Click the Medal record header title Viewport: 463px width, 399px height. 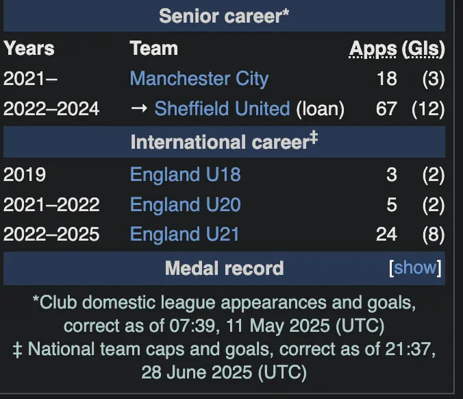pyautogui.click(x=224, y=268)
